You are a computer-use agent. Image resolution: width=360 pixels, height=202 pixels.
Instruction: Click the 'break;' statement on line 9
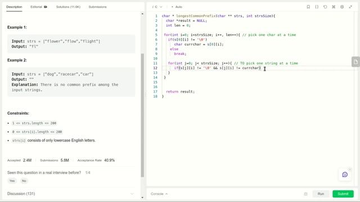(180, 54)
